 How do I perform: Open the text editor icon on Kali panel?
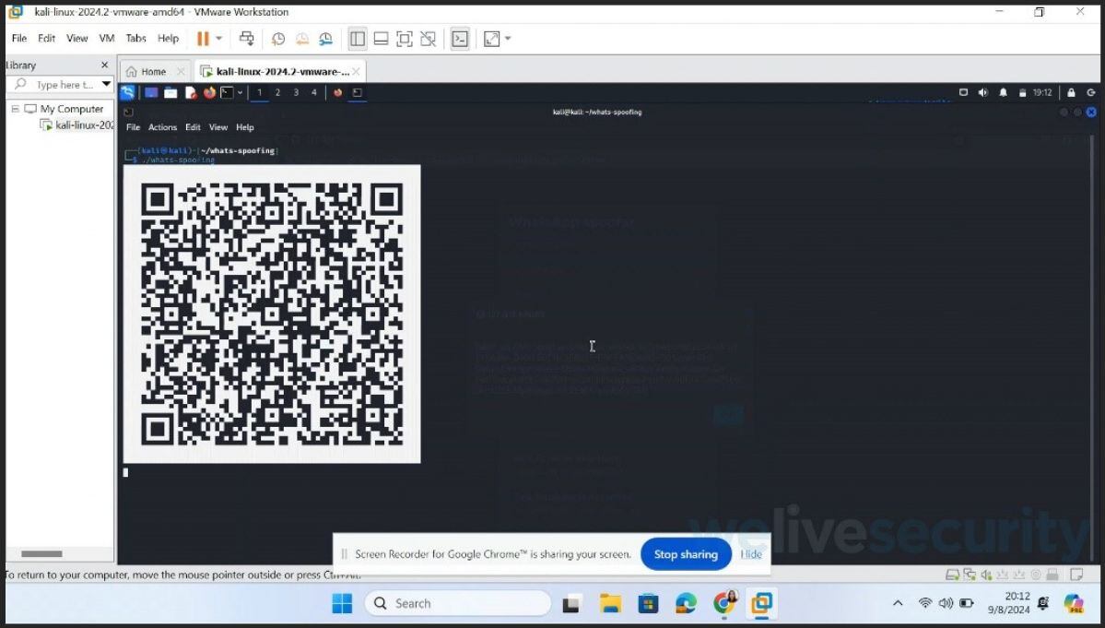tap(190, 92)
